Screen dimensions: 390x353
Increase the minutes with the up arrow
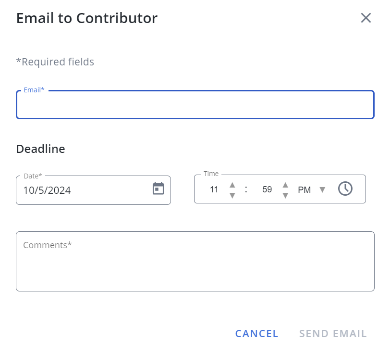click(285, 185)
